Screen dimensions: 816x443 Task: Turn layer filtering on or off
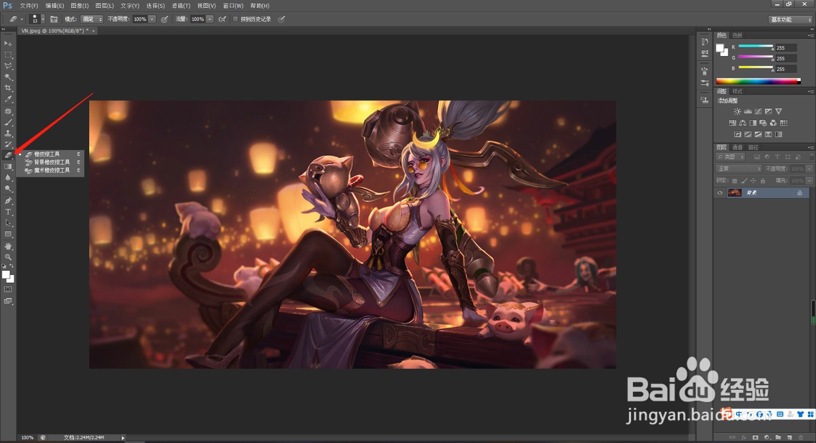click(x=812, y=156)
